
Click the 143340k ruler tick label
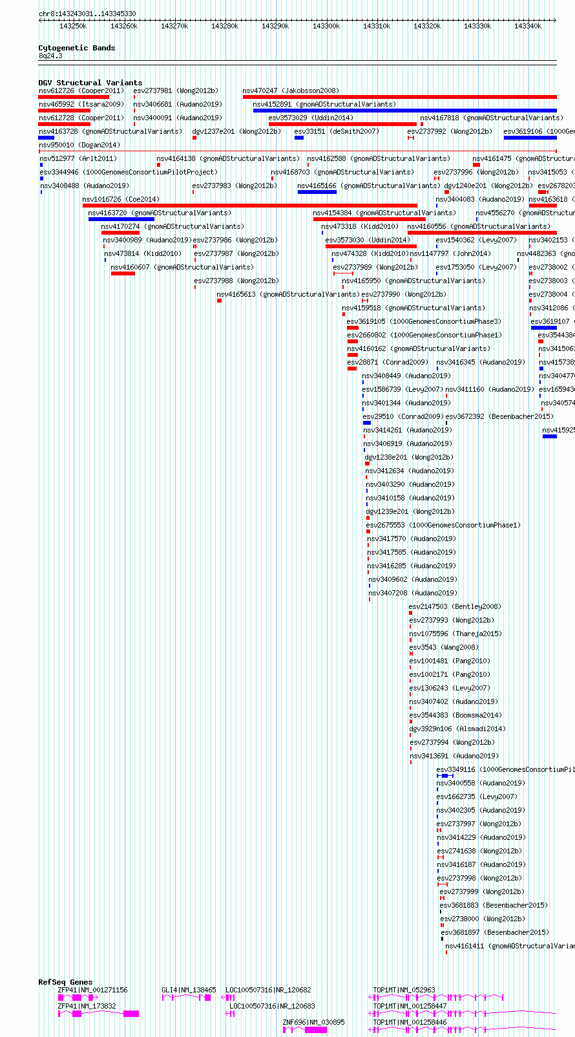pyautogui.click(x=528, y=26)
